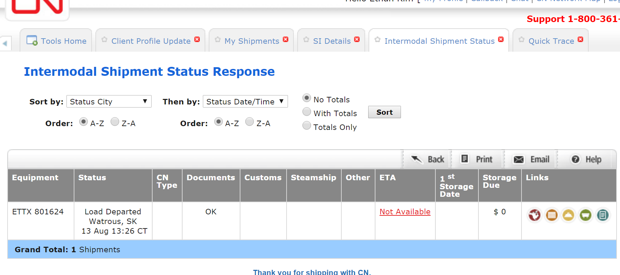Switch to the Quick Trace tab
Screen dimensions: 620x275
pyautogui.click(x=551, y=41)
